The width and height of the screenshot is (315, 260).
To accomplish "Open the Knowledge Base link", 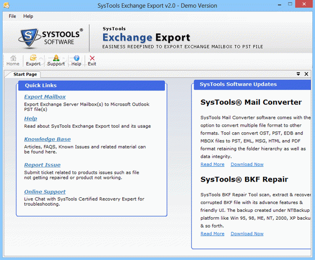I will (x=47, y=139).
